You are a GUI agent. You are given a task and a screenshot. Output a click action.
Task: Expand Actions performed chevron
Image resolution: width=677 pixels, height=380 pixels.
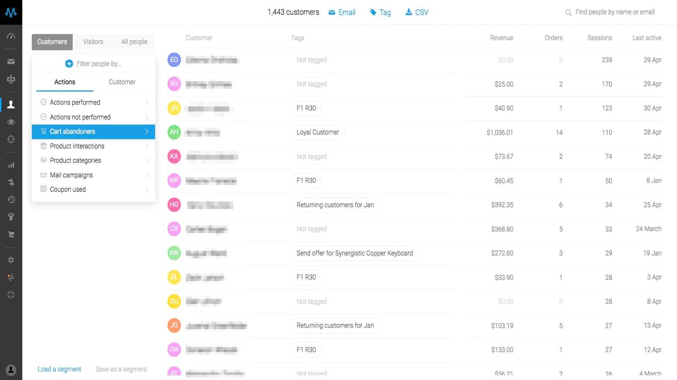(x=147, y=103)
